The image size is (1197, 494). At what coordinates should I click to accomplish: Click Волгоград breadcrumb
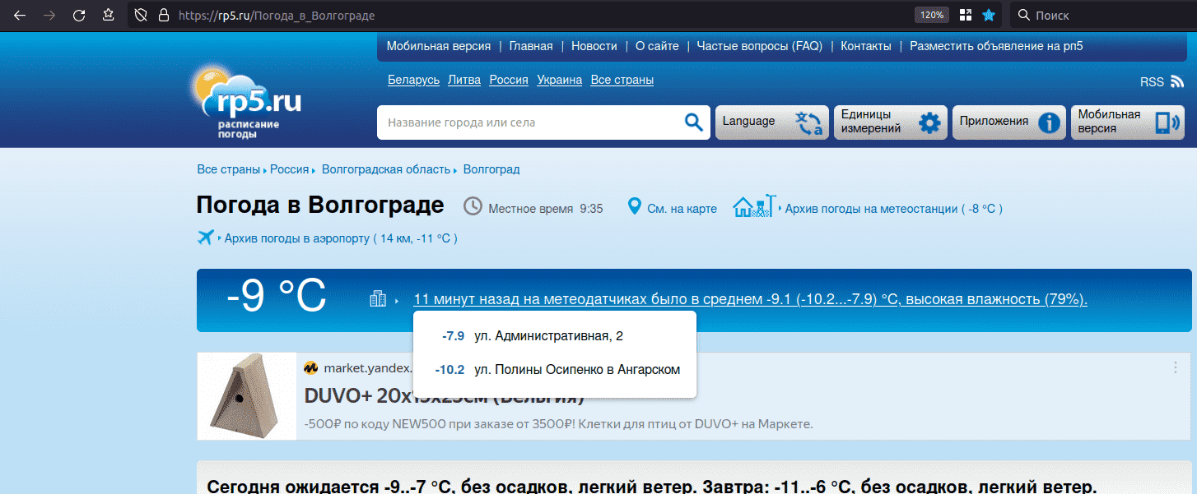(x=491, y=169)
